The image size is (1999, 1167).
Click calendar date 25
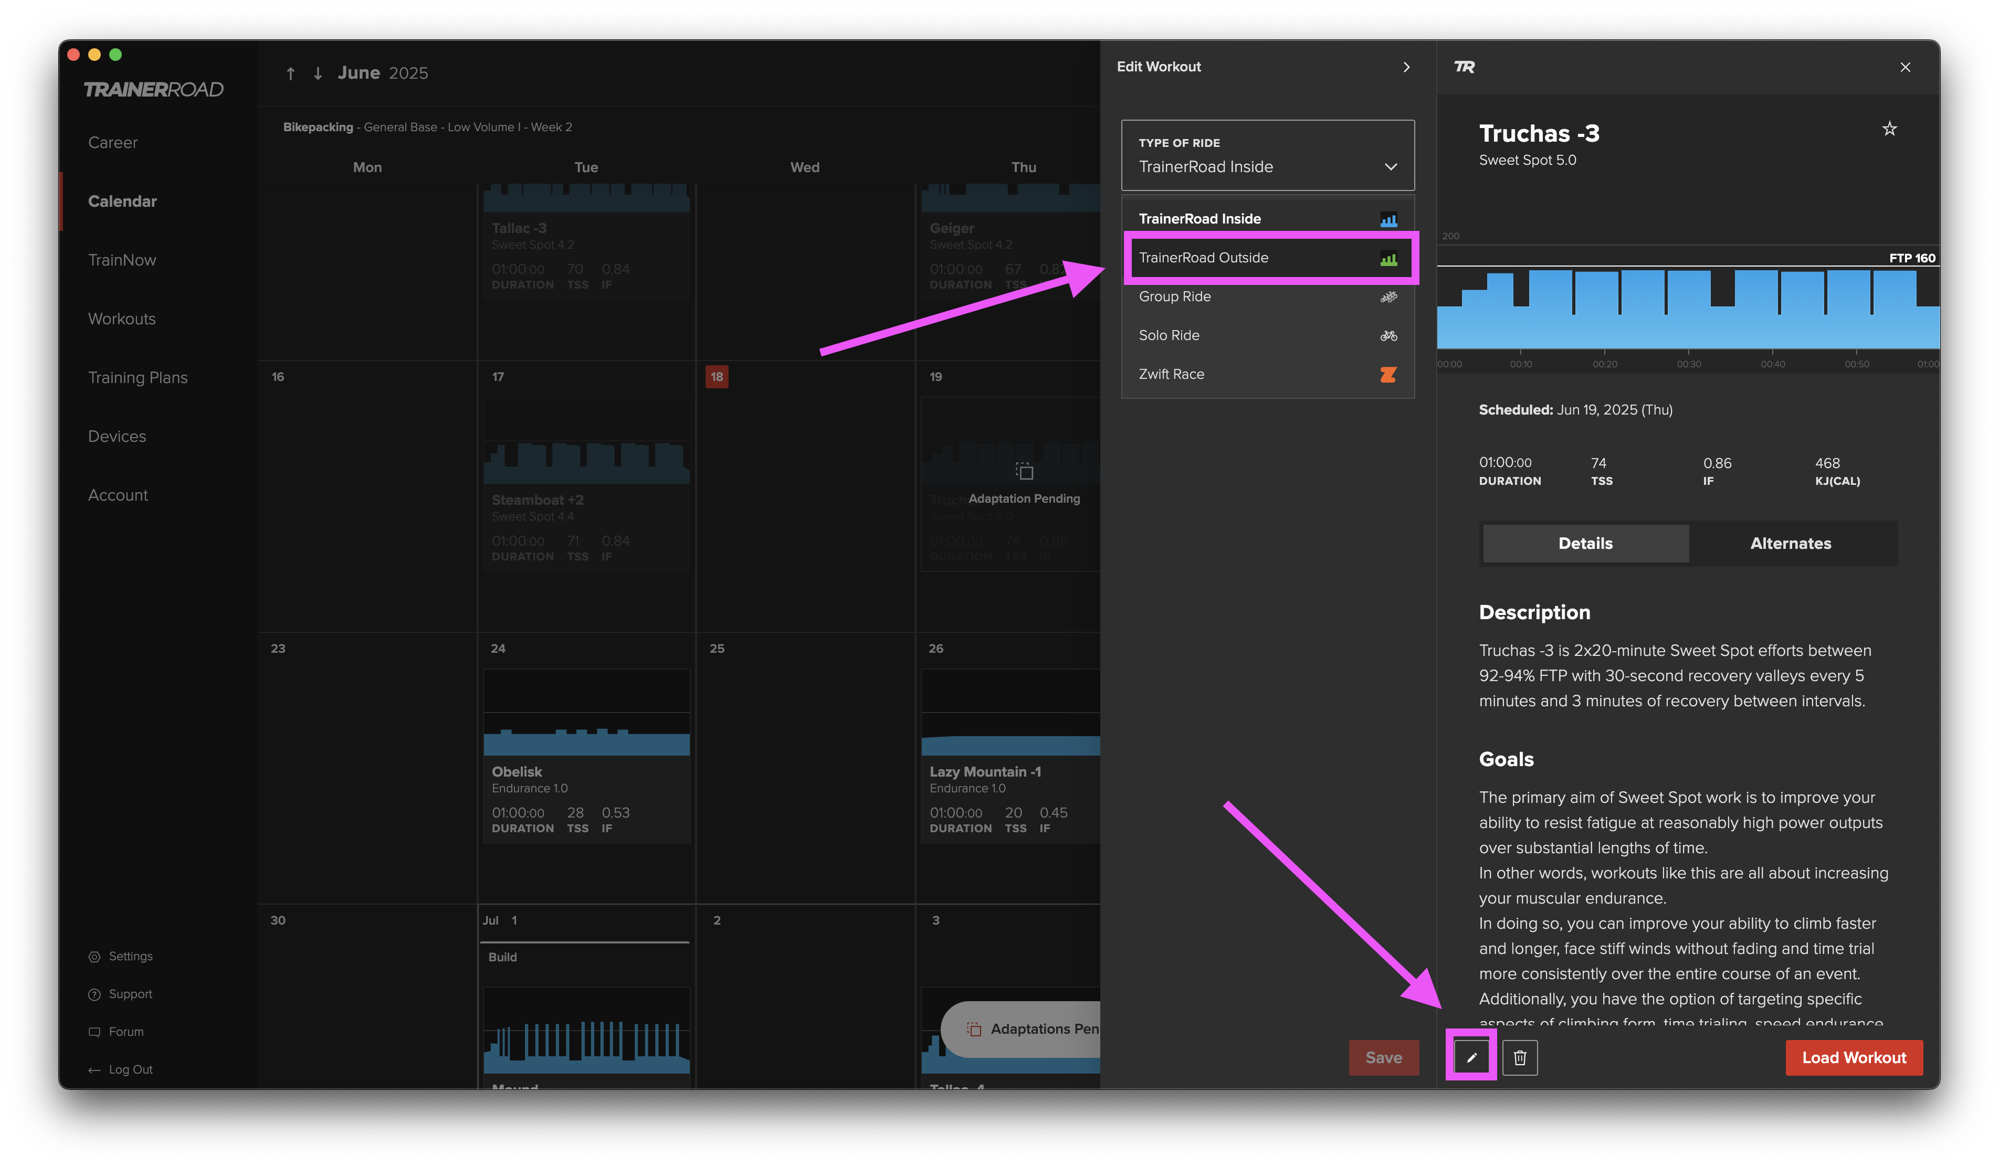(717, 649)
